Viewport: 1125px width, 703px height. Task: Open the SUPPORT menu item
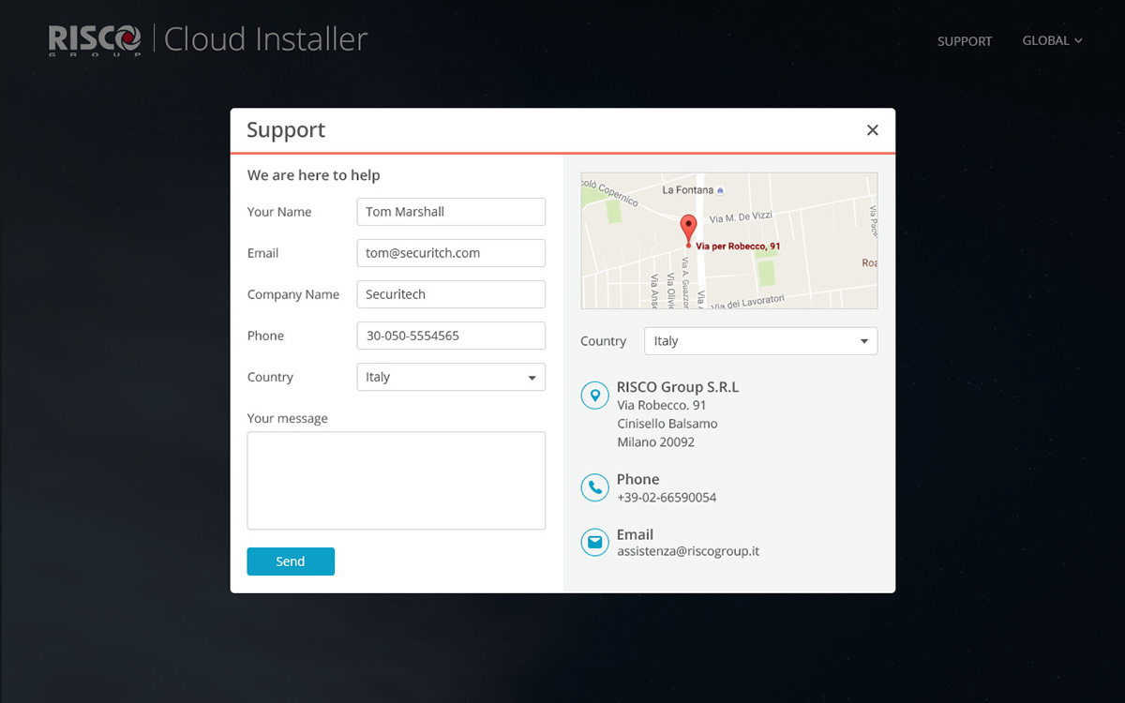pyautogui.click(x=965, y=41)
